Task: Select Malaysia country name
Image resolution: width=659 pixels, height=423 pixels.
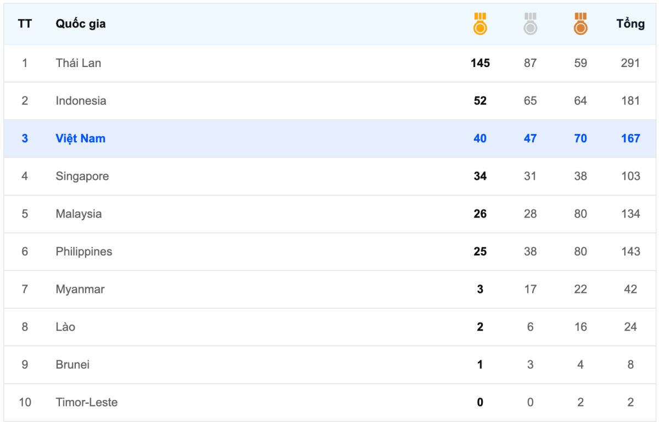Action: [79, 214]
